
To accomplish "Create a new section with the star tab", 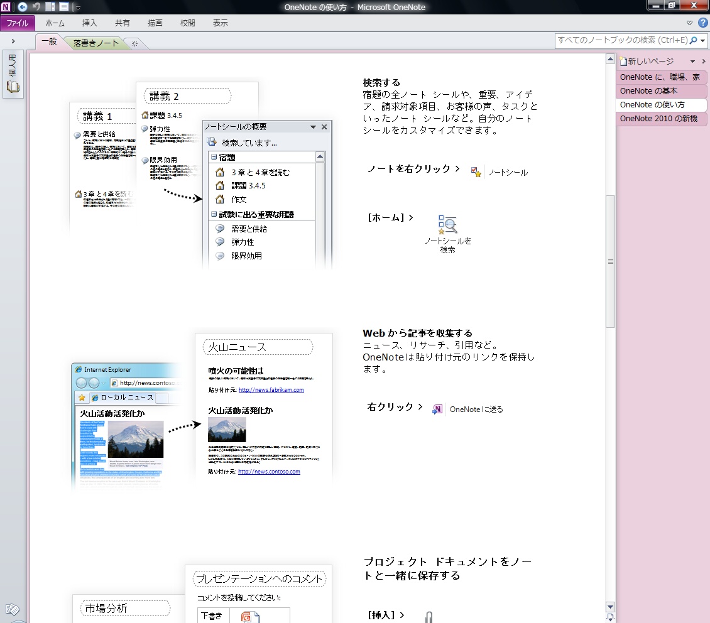I will pos(134,43).
